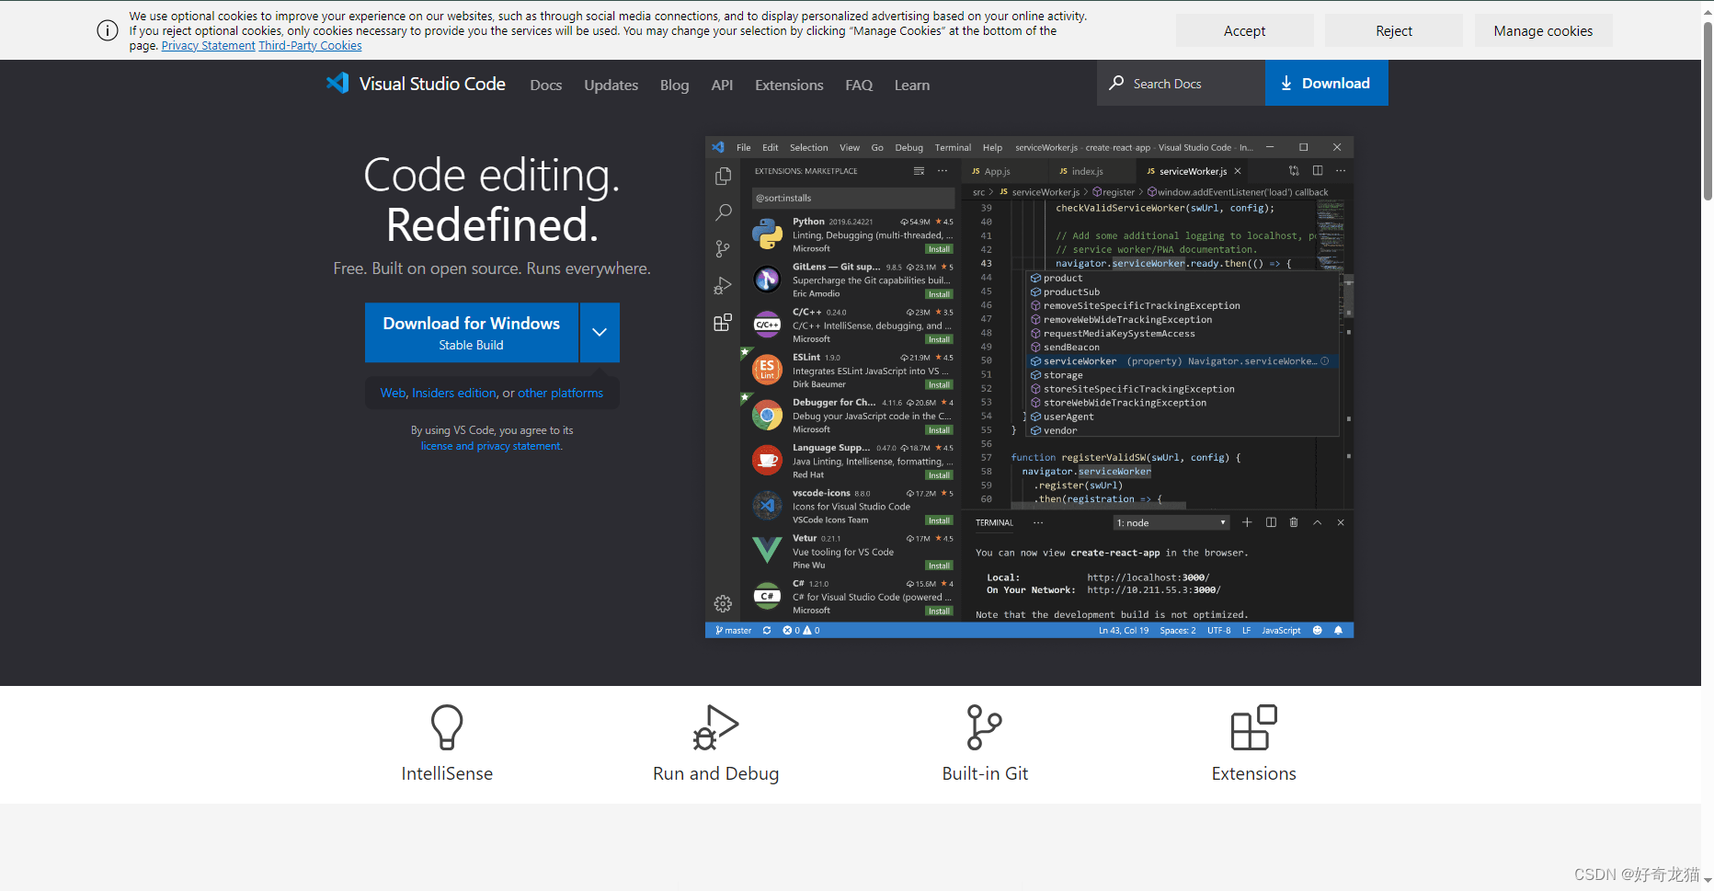The height and width of the screenshot is (891, 1714).
Task: Click the Search Docs field
Action: tap(1181, 83)
